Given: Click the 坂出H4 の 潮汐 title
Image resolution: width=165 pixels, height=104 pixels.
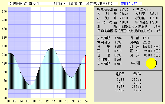Looking at the screenshot, I should click(24, 4).
